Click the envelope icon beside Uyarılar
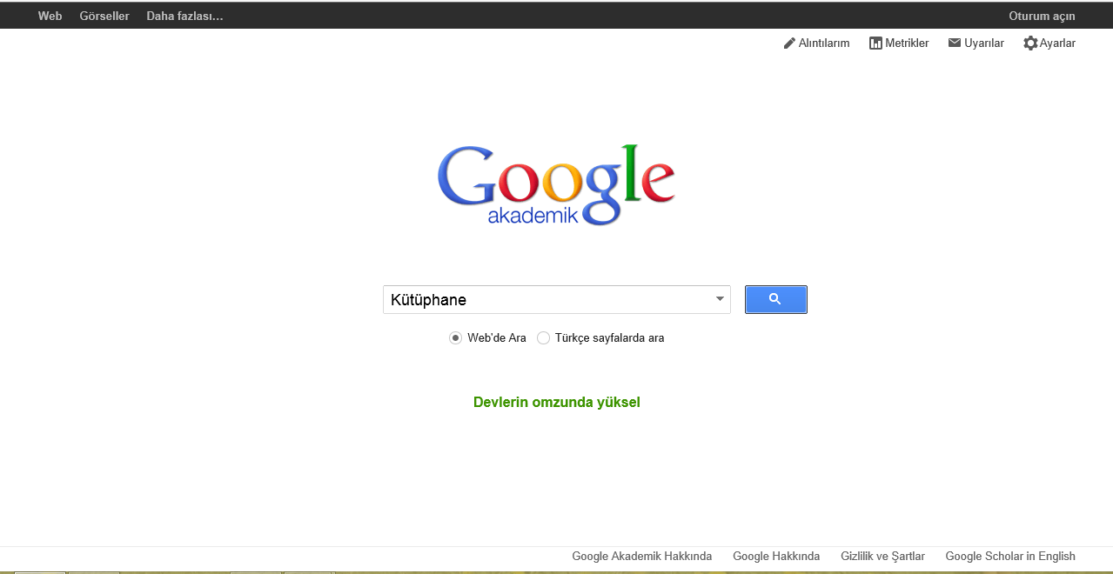Screen dimensions: 1113x574 tap(955, 43)
